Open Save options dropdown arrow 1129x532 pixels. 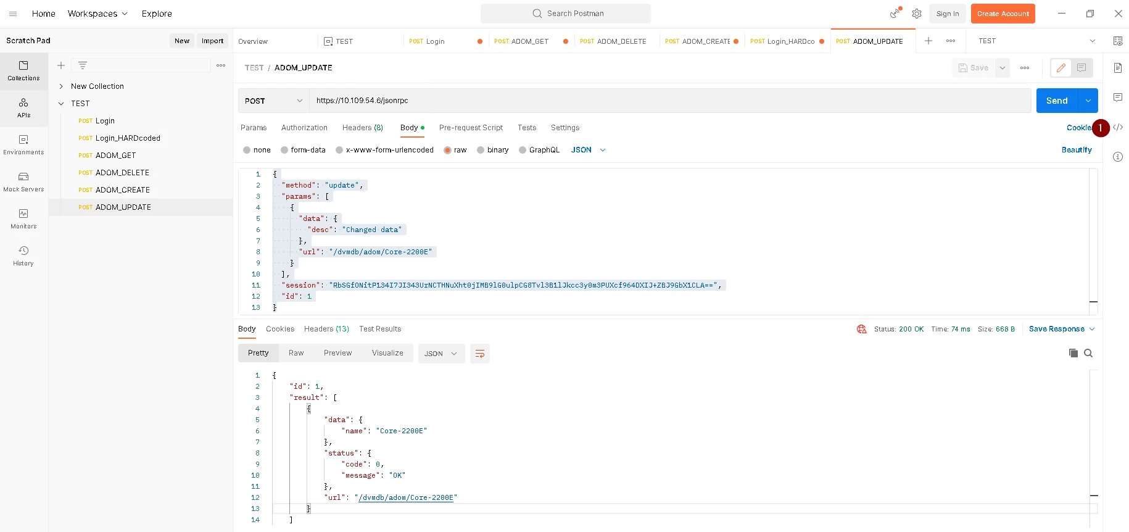click(x=1003, y=68)
